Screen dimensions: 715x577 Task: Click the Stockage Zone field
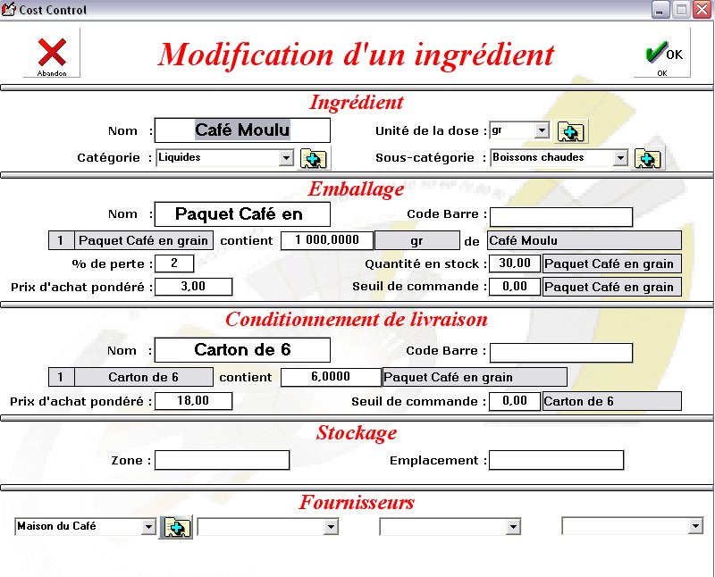tap(223, 460)
